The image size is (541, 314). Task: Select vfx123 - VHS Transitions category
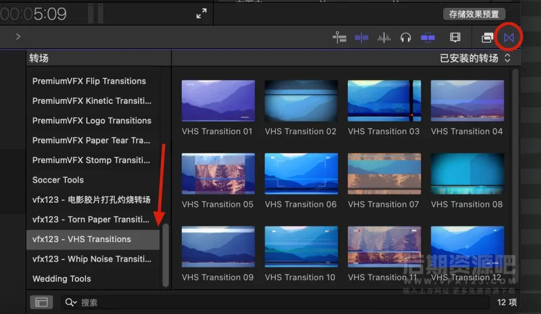tap(82, 239)
